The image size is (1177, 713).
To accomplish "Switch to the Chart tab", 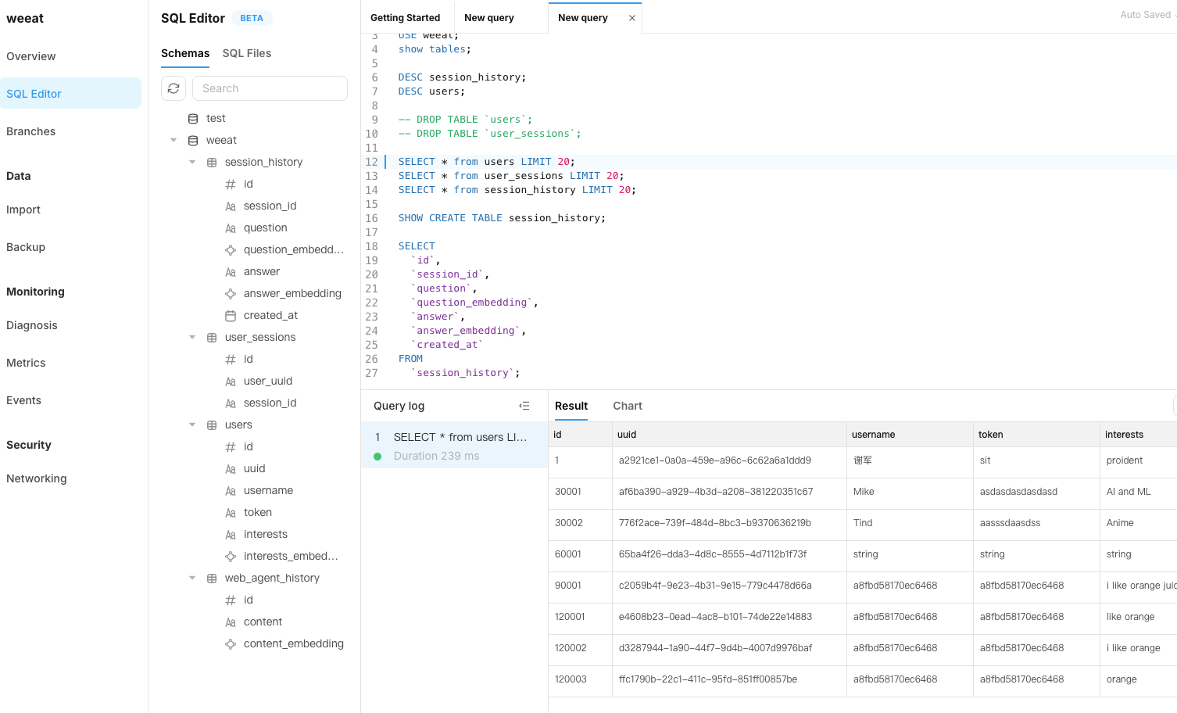I will click(x=628, y=406).
